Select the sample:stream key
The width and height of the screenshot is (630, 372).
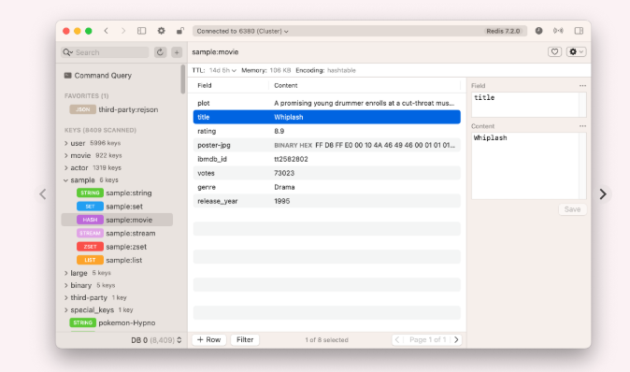pos(116,234)
